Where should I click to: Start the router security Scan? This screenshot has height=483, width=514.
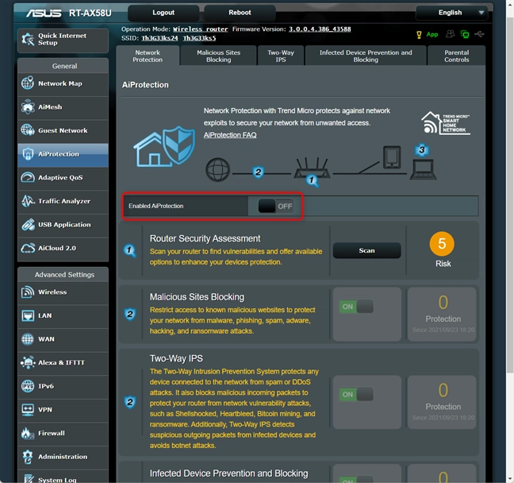pyautogui.click(x=366, y=250)
